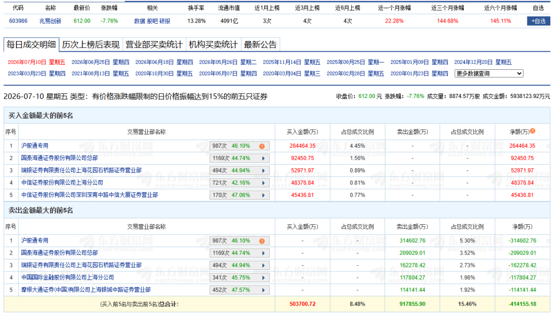Expand arrow for 瑞银证券 494次 buy row

[x=263, y=171]
